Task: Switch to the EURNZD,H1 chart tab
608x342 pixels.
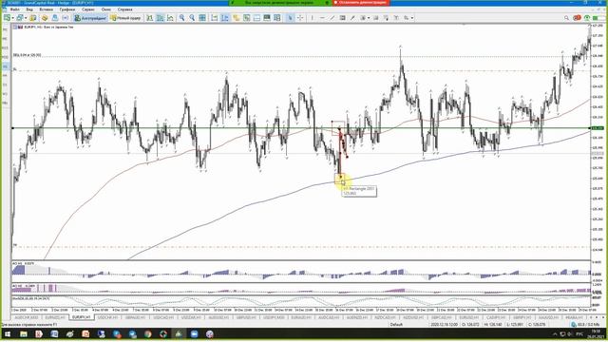Action: coord(54,317)
